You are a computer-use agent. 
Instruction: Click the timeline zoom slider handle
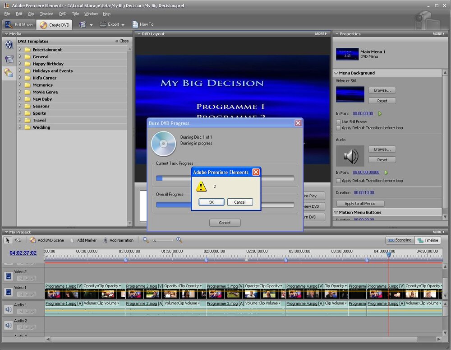(x=154, y=241)
